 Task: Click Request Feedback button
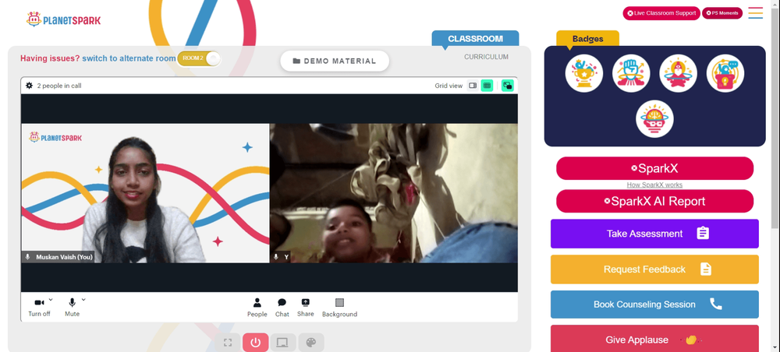[654, 269]
